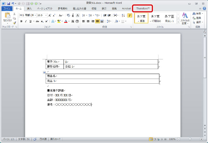Open the スタイルの変更 styles icon

coord(185,18)
